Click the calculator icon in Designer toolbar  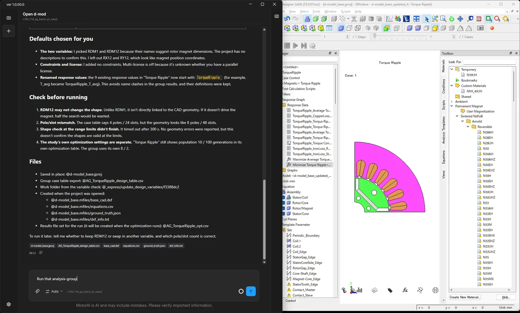pyautogui.click(x=479, y=19)
